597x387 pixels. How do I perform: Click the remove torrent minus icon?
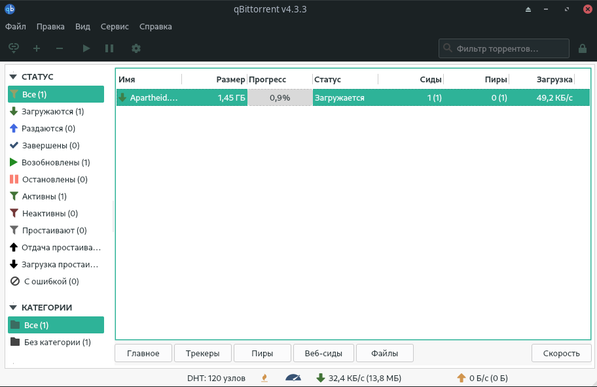click(60, 48)
